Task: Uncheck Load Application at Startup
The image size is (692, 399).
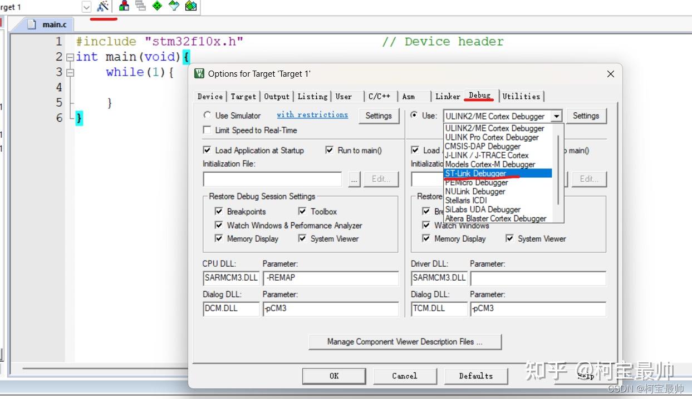Action: pos(207,150)
